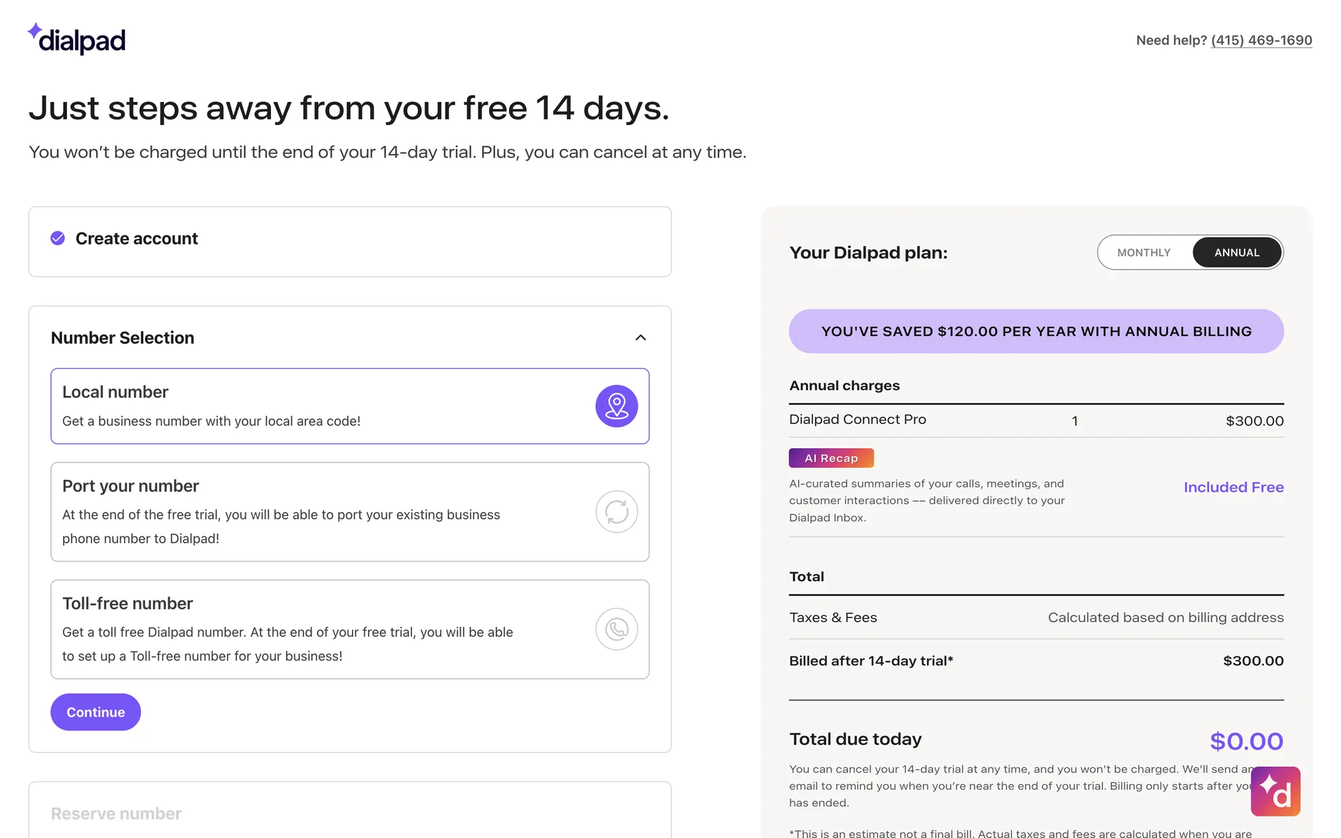
Task: Click the AI Recap badge
Action: point(830,458)
